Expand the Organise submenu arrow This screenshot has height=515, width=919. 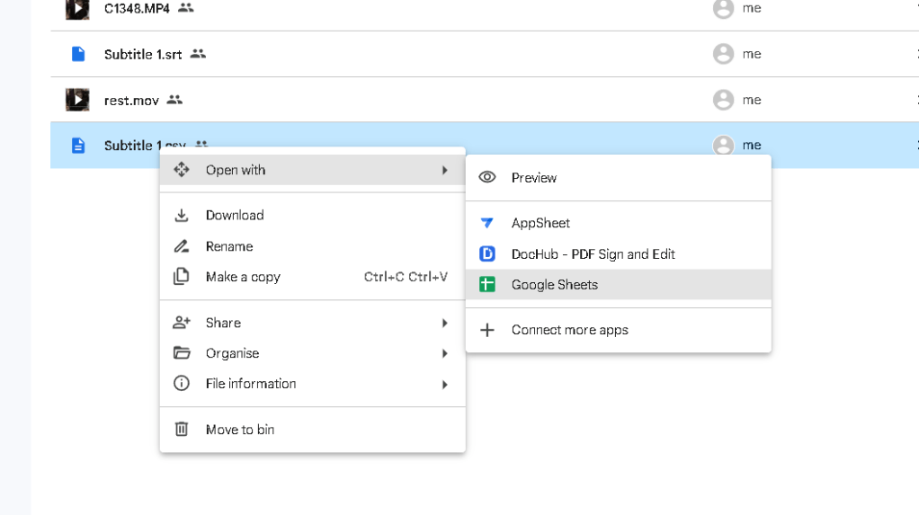click(x=445, y=353)
